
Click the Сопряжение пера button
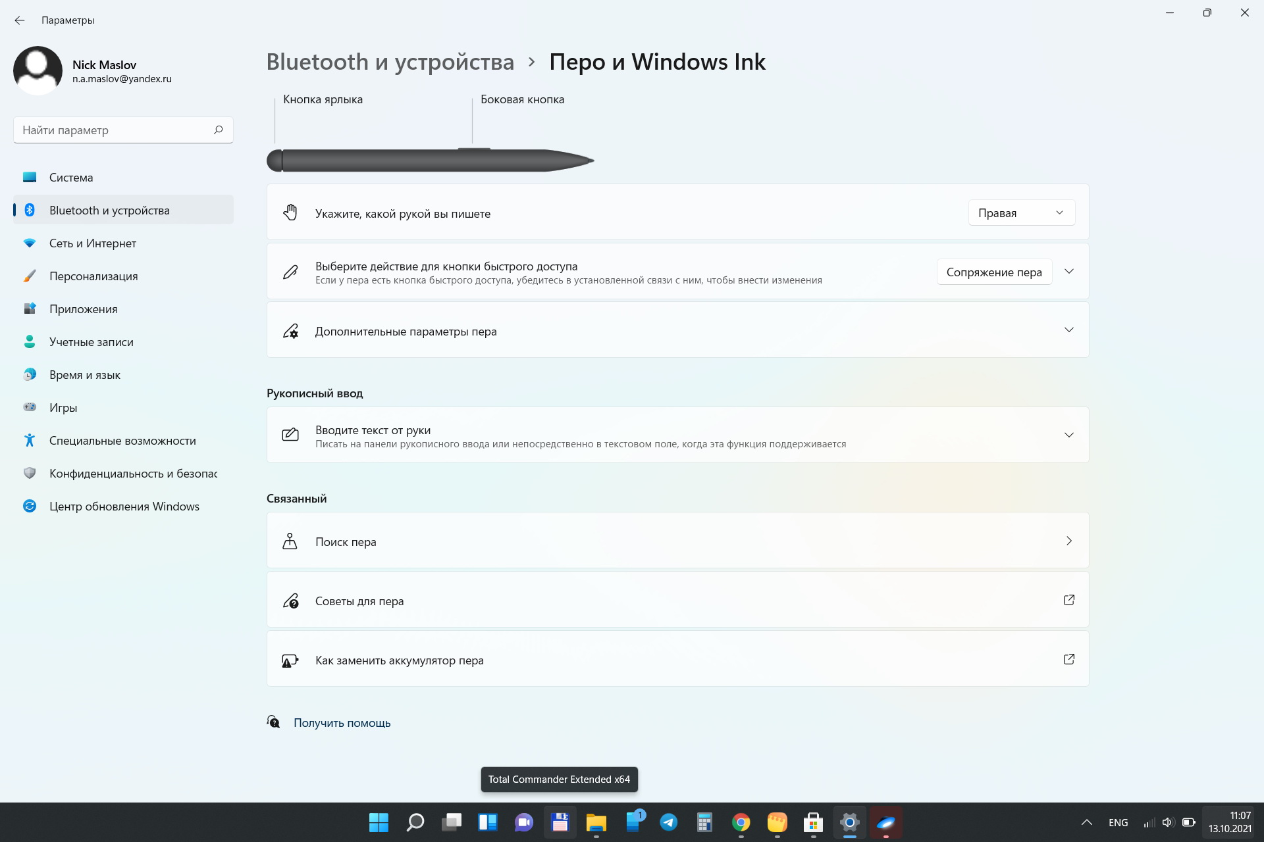(x=993, y=272)
